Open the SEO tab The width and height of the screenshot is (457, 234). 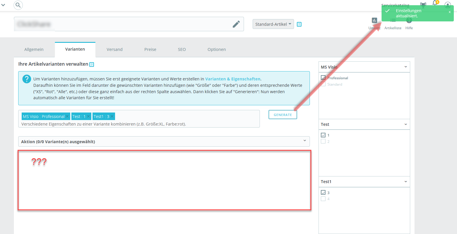coord(182,49)
